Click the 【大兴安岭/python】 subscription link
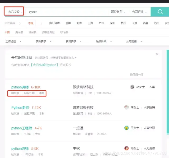 pos(44,65)
